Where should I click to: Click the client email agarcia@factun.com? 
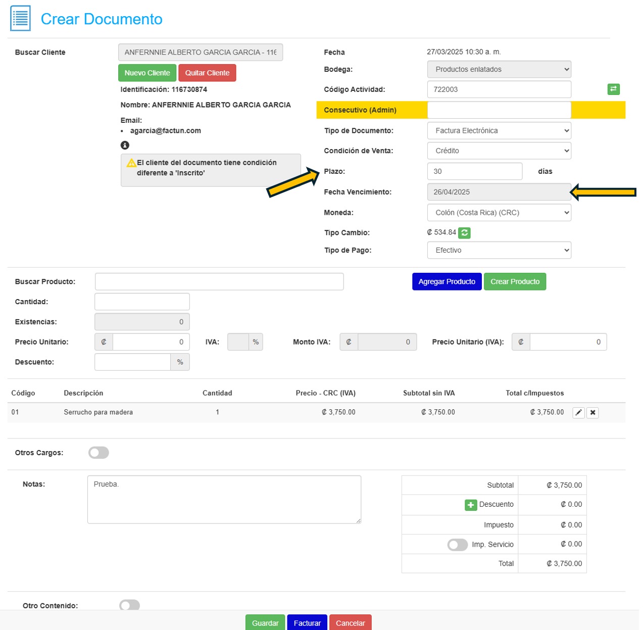165,131
